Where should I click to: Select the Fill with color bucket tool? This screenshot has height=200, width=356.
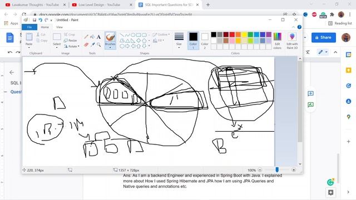[92, 37]
